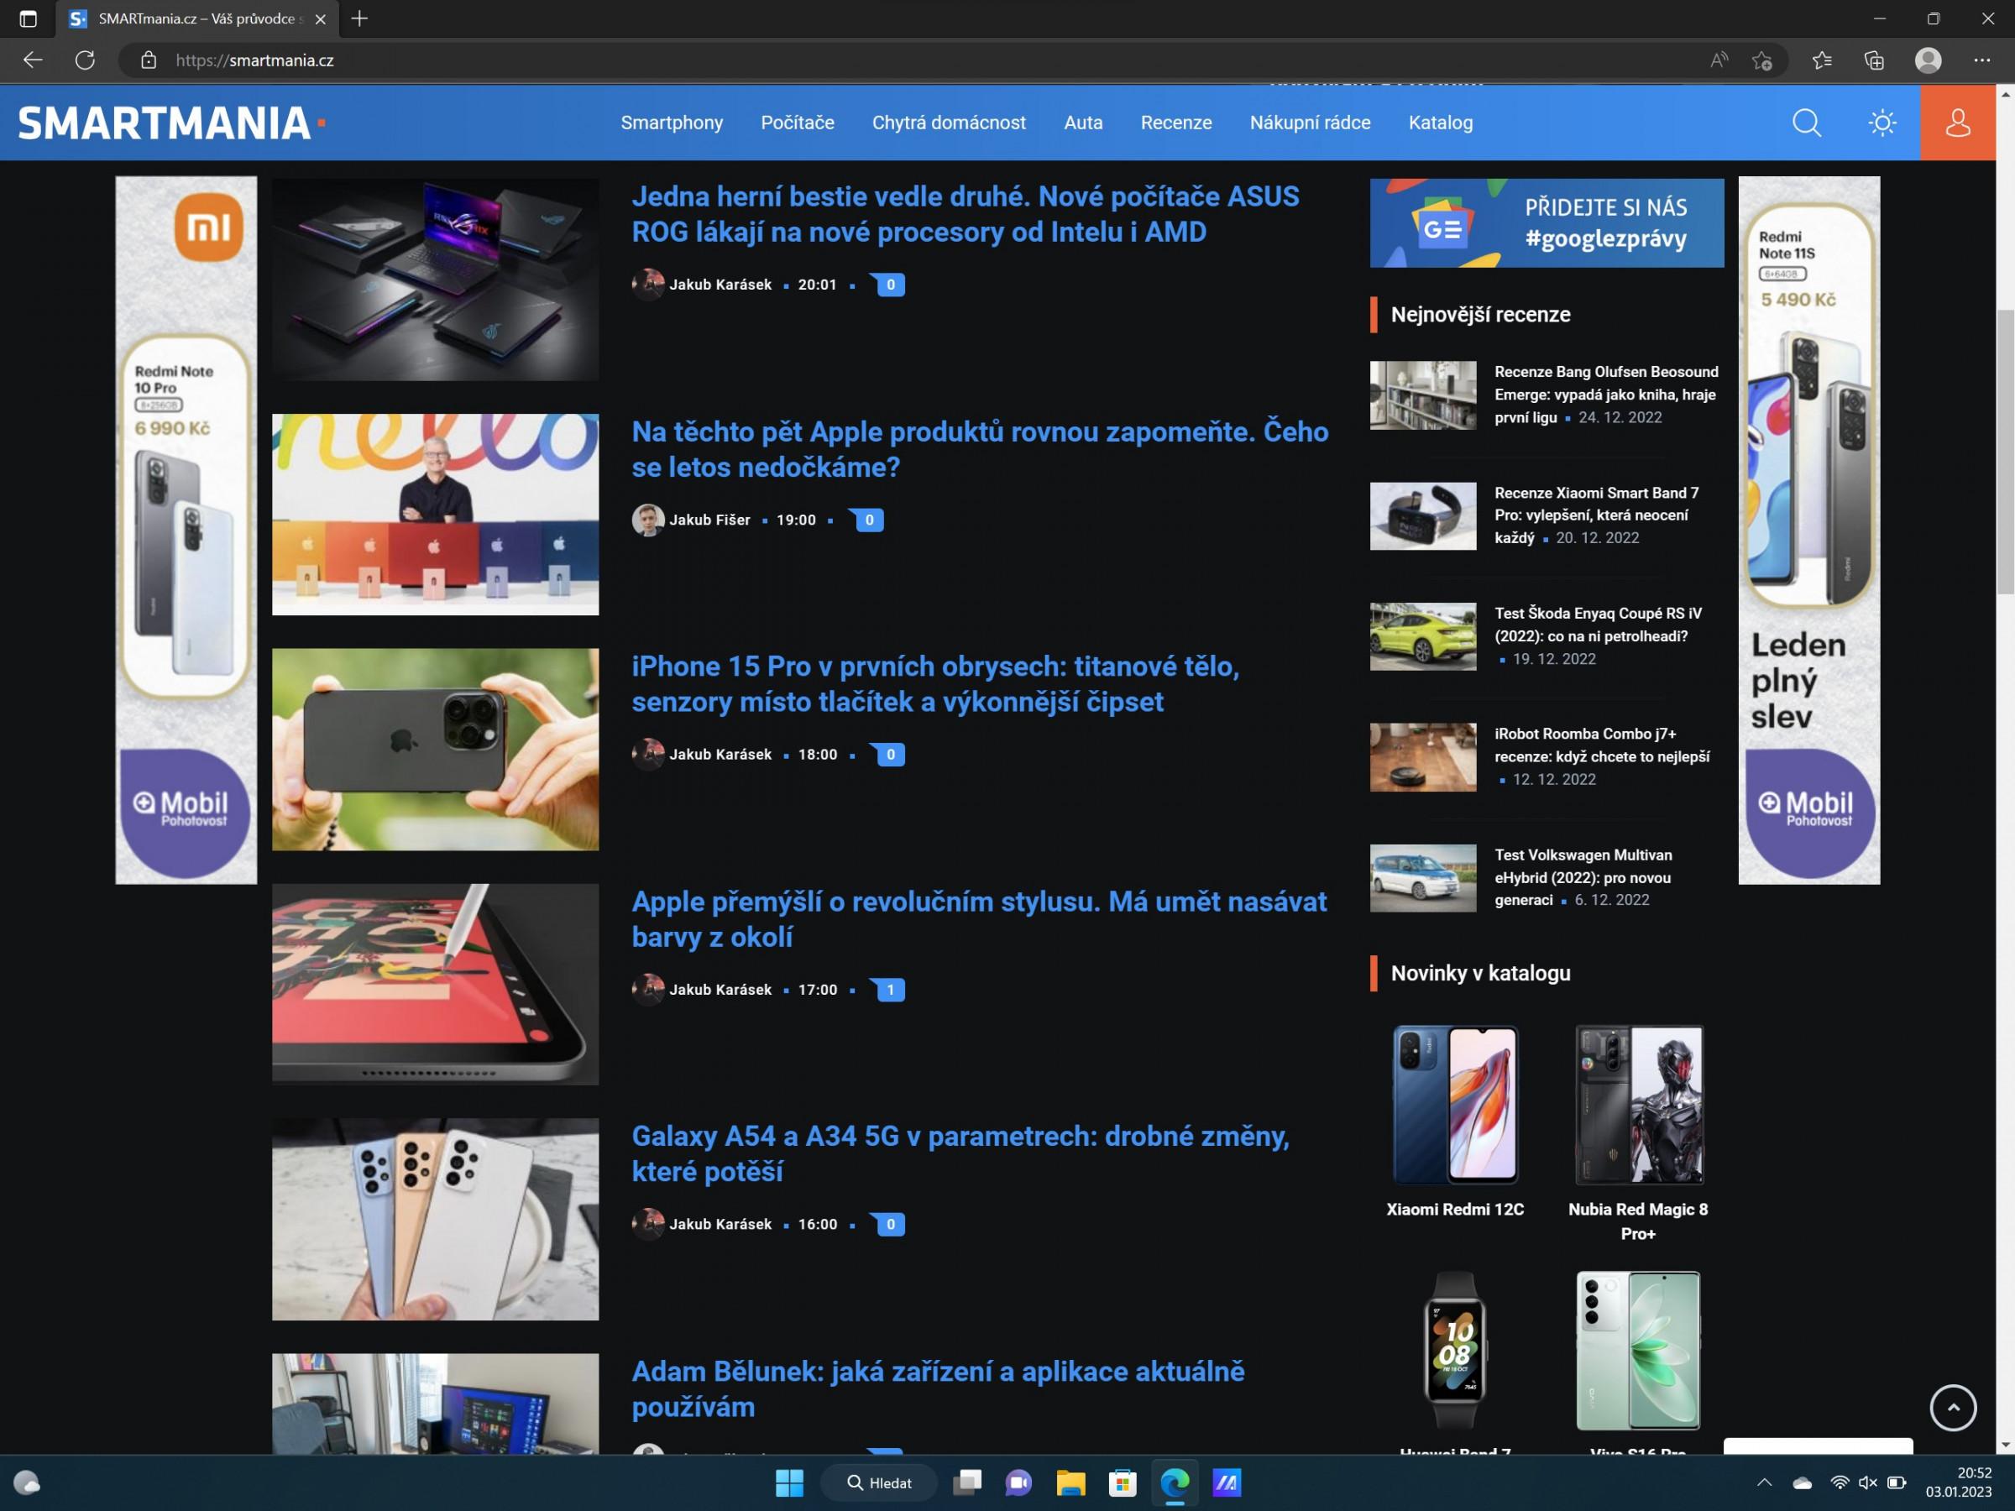The image size is (2015, 1511).
Task: Open the browser profile avatar
Action: click(x=1928, y=60)
